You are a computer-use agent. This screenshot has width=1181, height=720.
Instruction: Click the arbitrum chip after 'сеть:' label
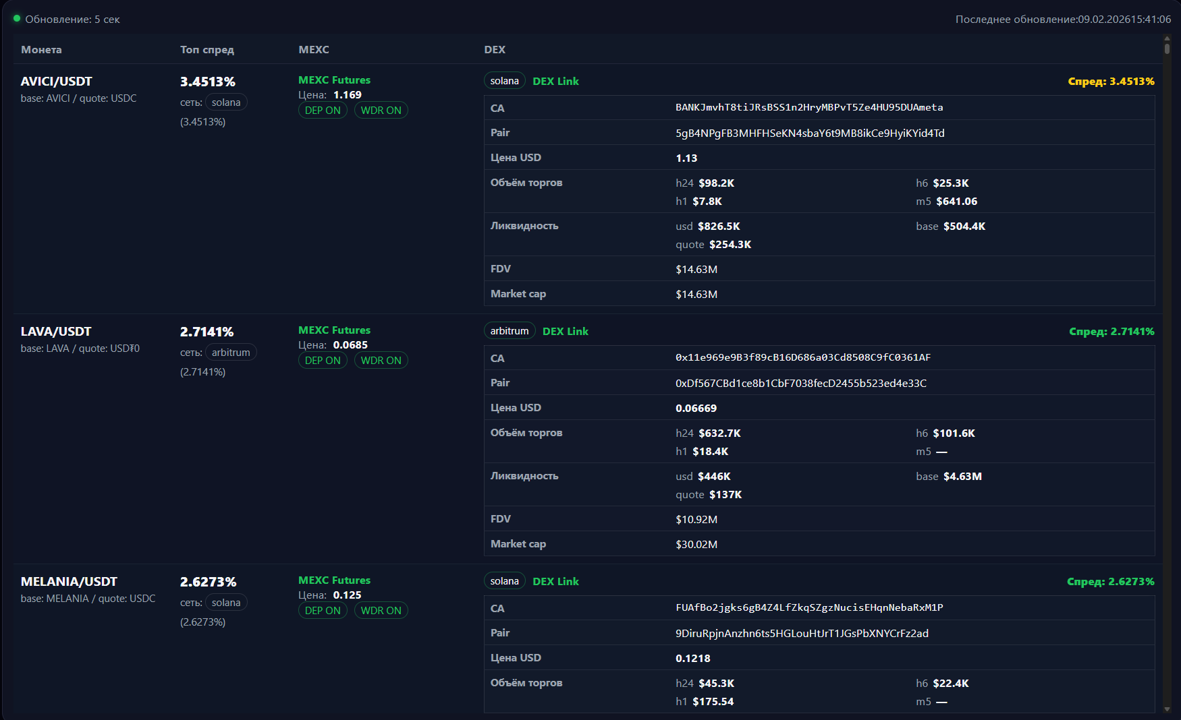pyautogui.click(x=231, y=353)
